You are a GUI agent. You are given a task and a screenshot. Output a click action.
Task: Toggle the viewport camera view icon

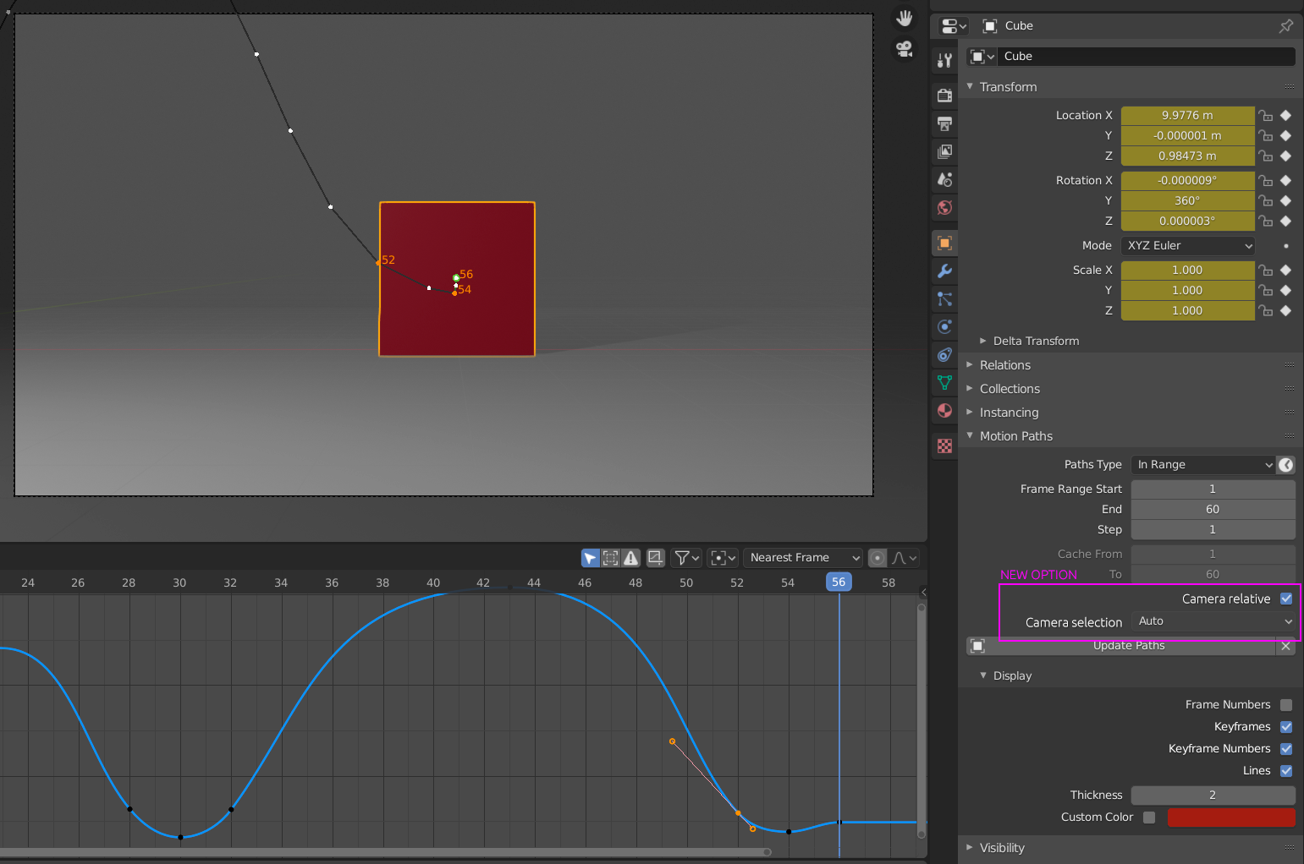[x=905, y=49]
